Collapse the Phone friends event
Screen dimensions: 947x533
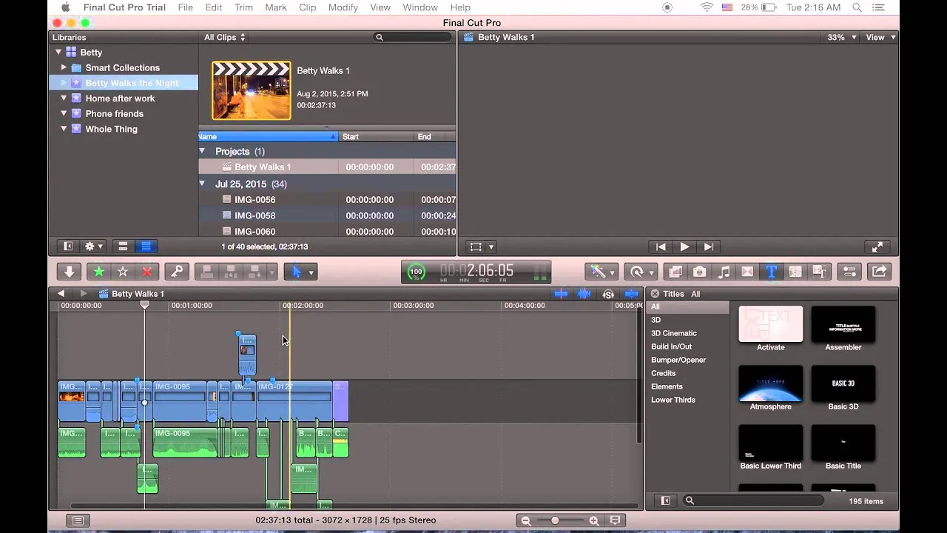tap(64, 113)
